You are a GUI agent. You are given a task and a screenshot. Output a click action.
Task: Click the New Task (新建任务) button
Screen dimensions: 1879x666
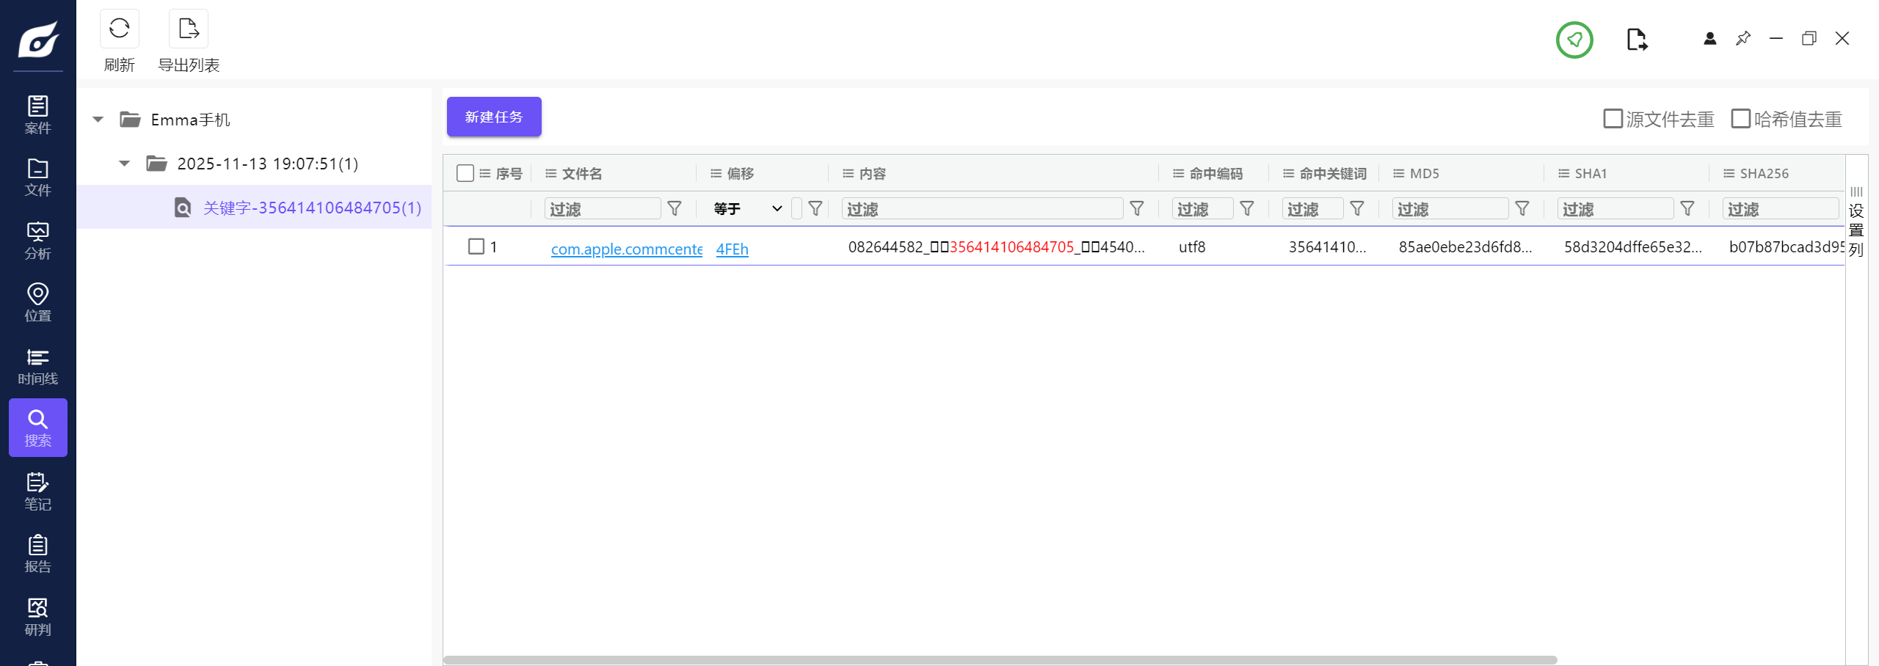494,117
